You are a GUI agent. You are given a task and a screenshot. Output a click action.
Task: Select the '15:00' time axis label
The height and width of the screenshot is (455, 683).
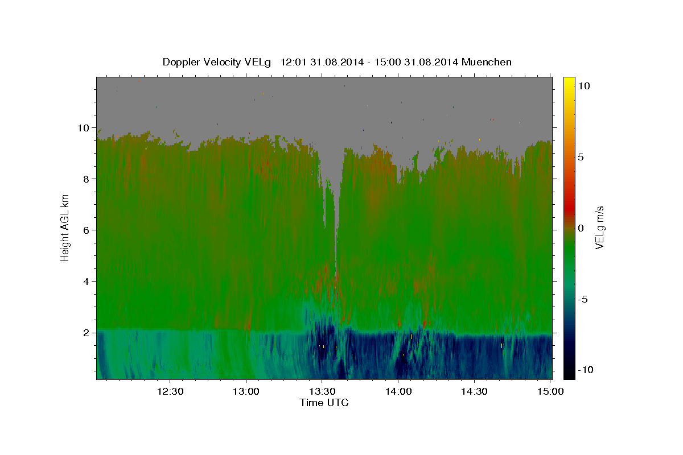click(550, 391)
